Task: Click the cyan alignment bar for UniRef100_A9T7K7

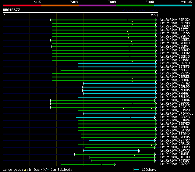Action: pos(122,141)
